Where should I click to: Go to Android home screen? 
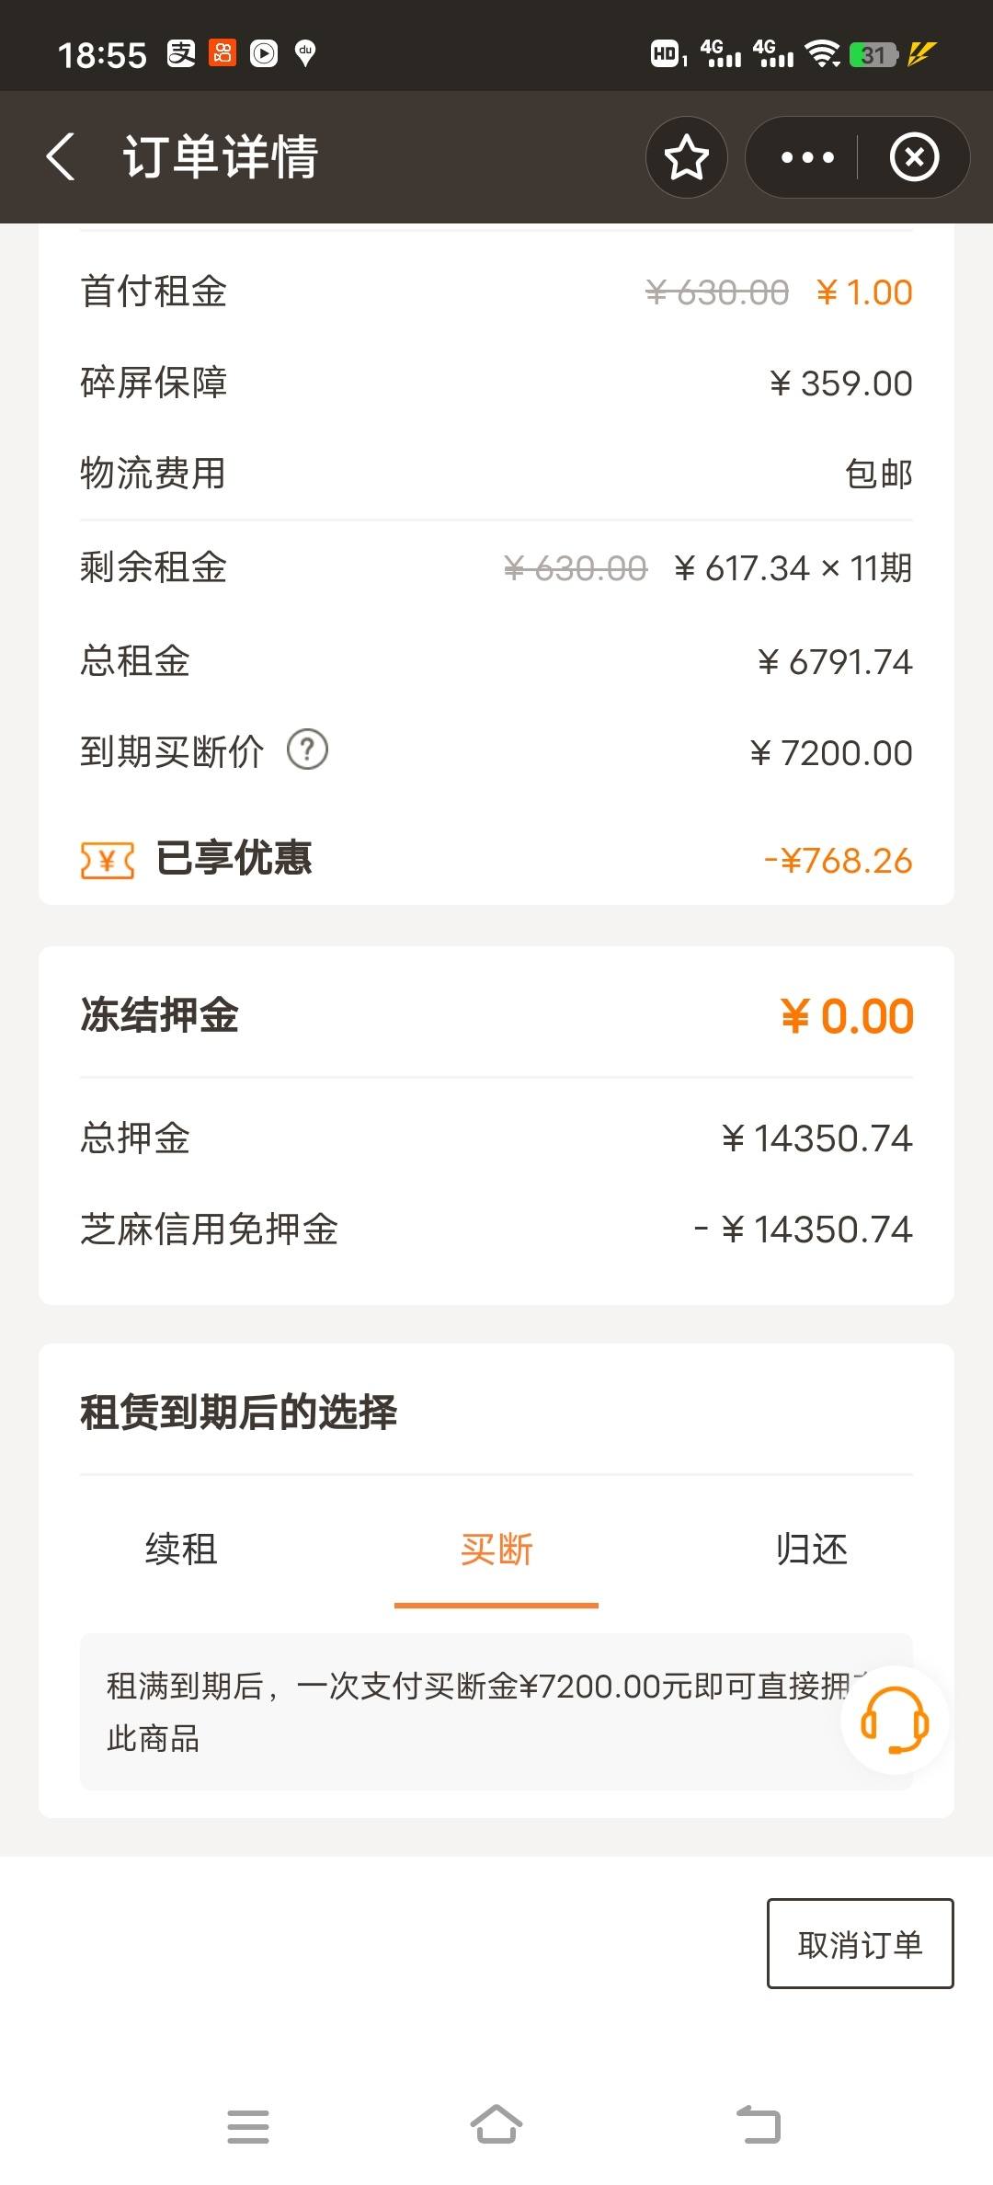click(x=496, y=2123)
